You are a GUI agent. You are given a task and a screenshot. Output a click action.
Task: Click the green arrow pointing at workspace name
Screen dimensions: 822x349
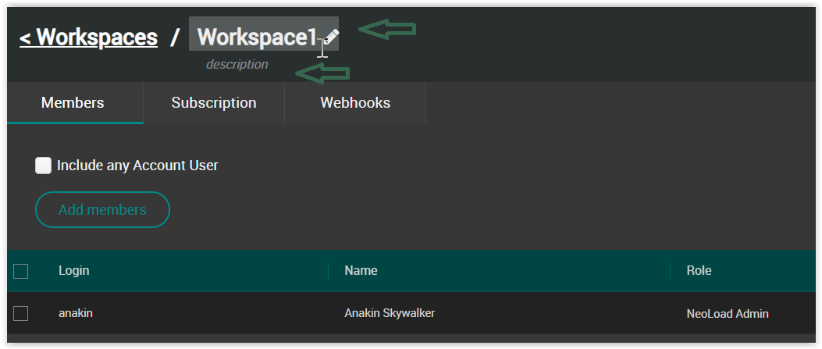click(388, 30)
